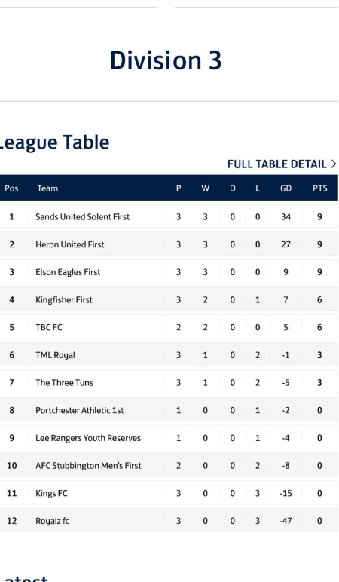Click the GD column header
The height and width of the screenshot is (582, 339).
(286, 188)
